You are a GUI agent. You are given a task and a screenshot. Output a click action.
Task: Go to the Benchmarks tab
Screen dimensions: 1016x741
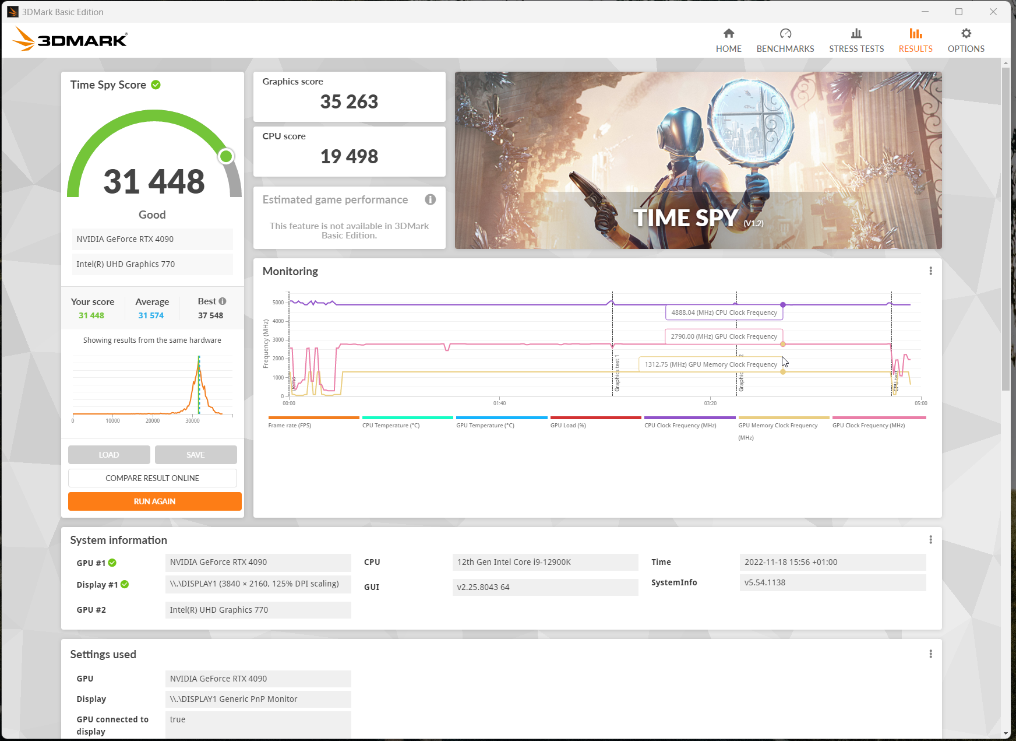coord(785,40)
